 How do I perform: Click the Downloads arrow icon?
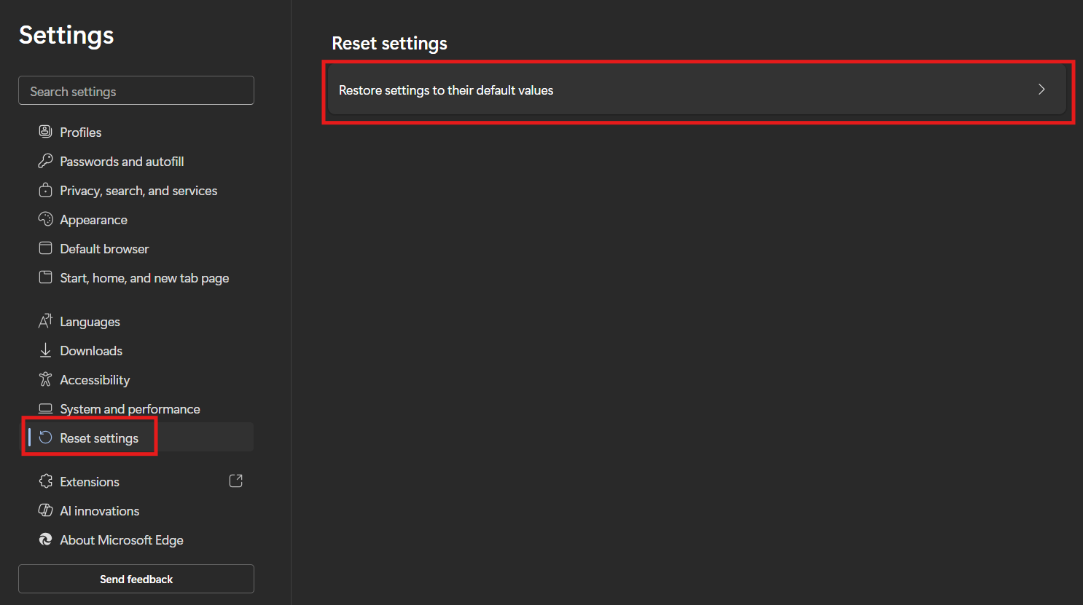(x=45, y=350)
